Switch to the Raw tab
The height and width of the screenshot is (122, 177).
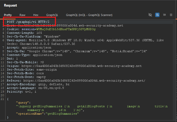(22, 15)
